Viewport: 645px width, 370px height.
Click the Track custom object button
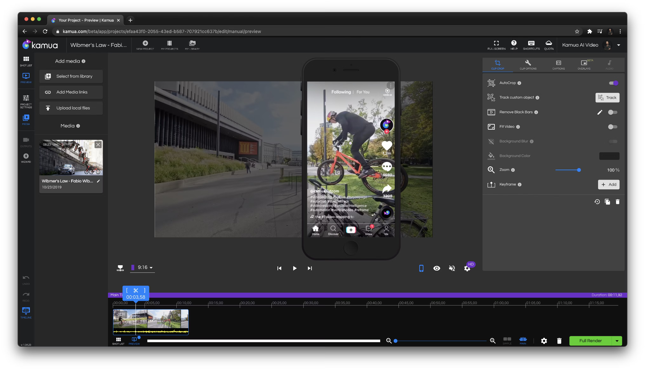pos(607,98)
